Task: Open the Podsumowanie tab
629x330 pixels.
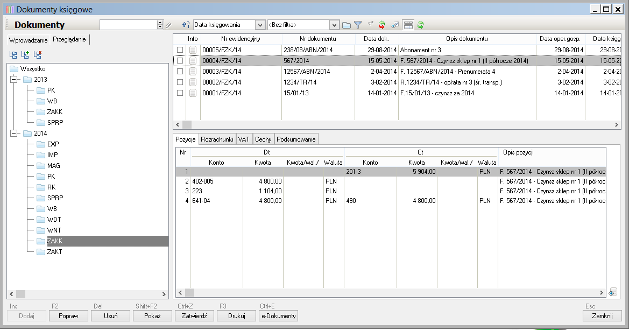Action: 296,139
